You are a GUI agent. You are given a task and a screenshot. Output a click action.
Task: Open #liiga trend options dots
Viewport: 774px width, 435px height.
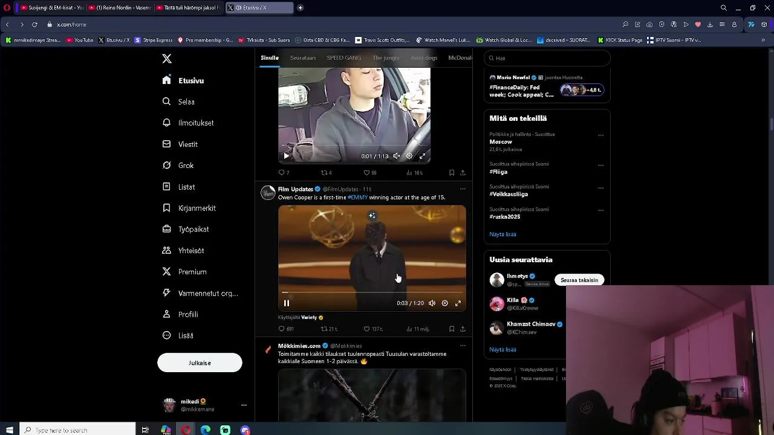600,165
